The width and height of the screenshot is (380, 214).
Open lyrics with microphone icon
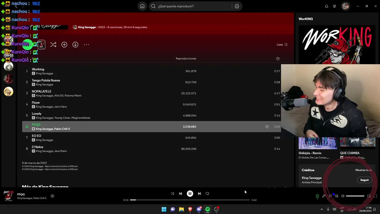324,196
